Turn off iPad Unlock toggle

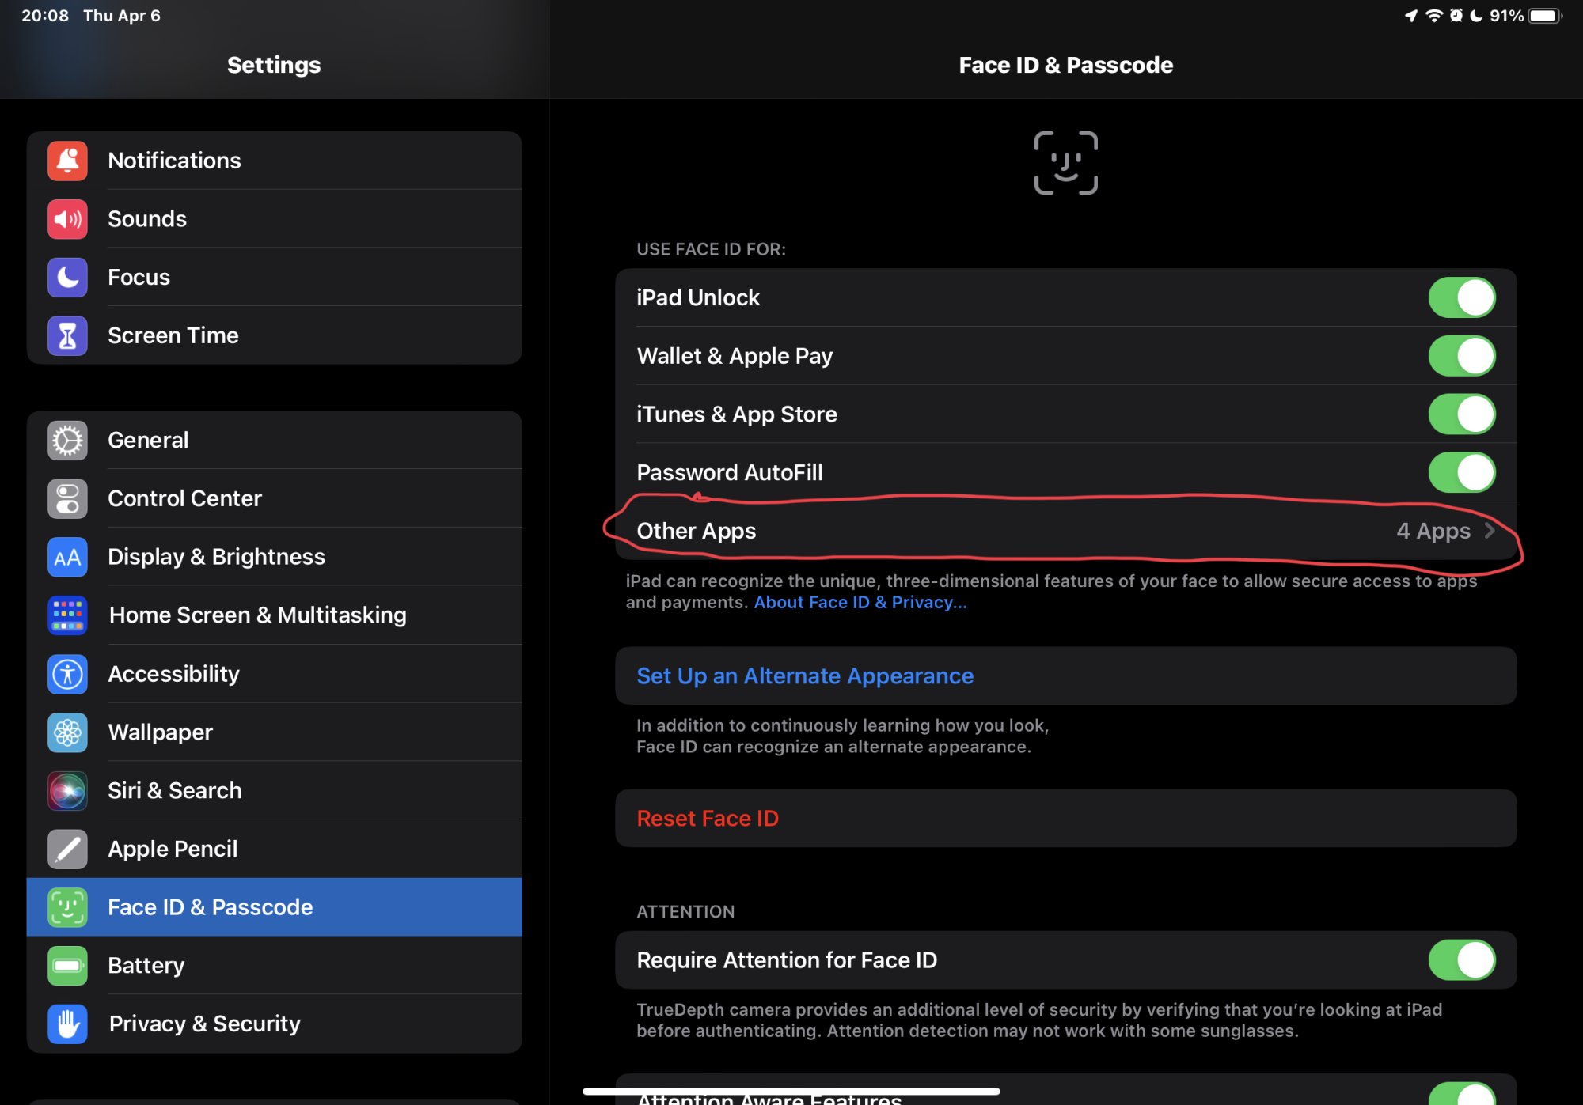[x=1461, y=297]
